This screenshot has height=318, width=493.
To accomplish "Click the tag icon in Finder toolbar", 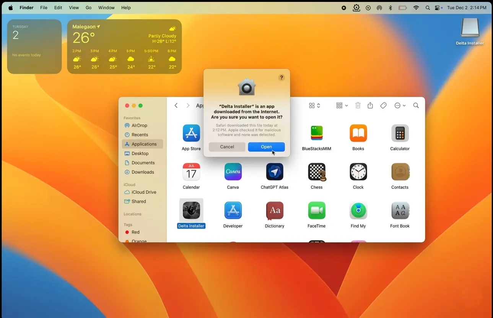I will tap(383, 105).
